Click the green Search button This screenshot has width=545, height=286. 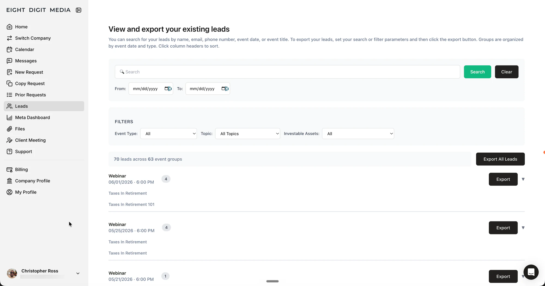pos(477,72)
